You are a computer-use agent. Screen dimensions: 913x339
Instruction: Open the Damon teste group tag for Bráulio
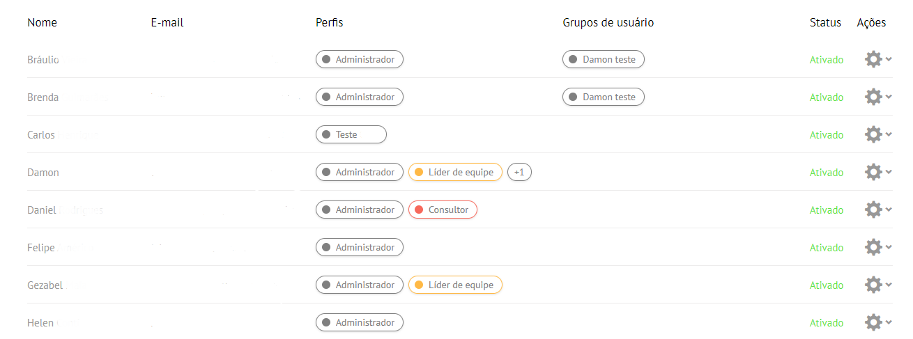(x=604, y=59)
